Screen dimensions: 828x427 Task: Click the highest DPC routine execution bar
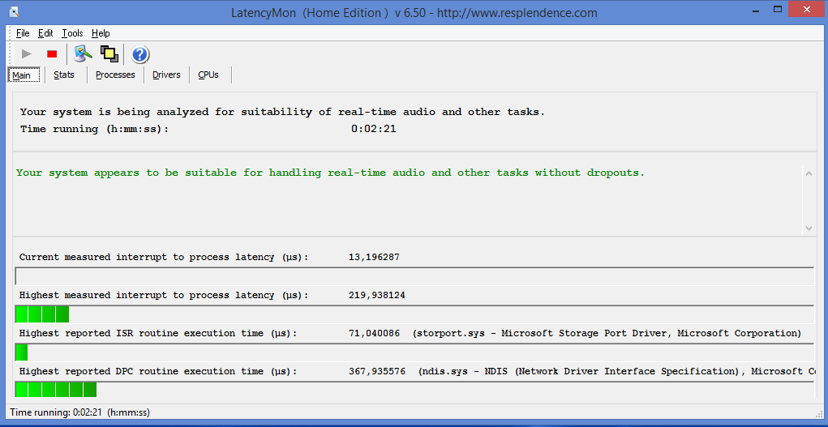[414, 390]
